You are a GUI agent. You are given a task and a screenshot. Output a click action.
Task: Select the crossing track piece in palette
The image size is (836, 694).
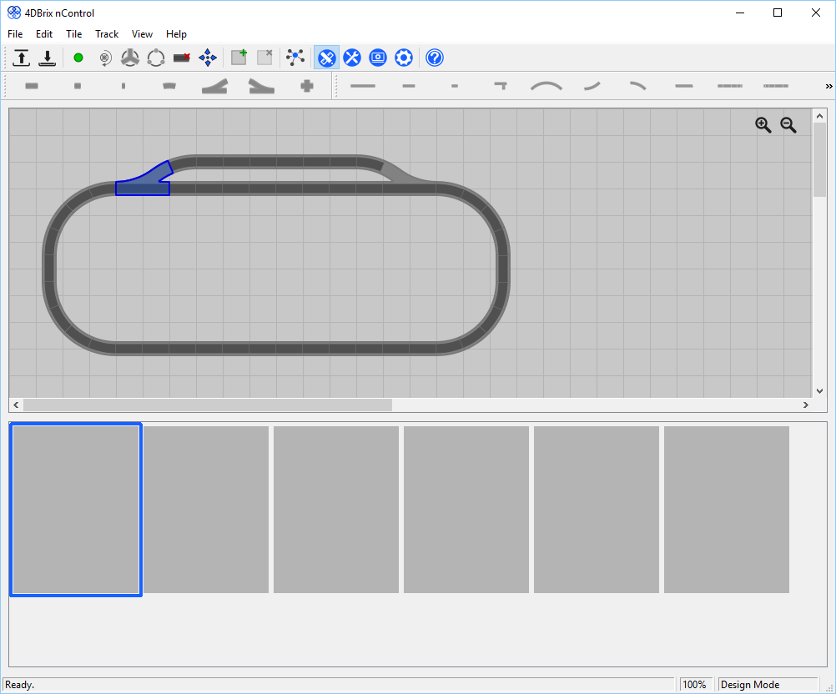pos(307,86)
